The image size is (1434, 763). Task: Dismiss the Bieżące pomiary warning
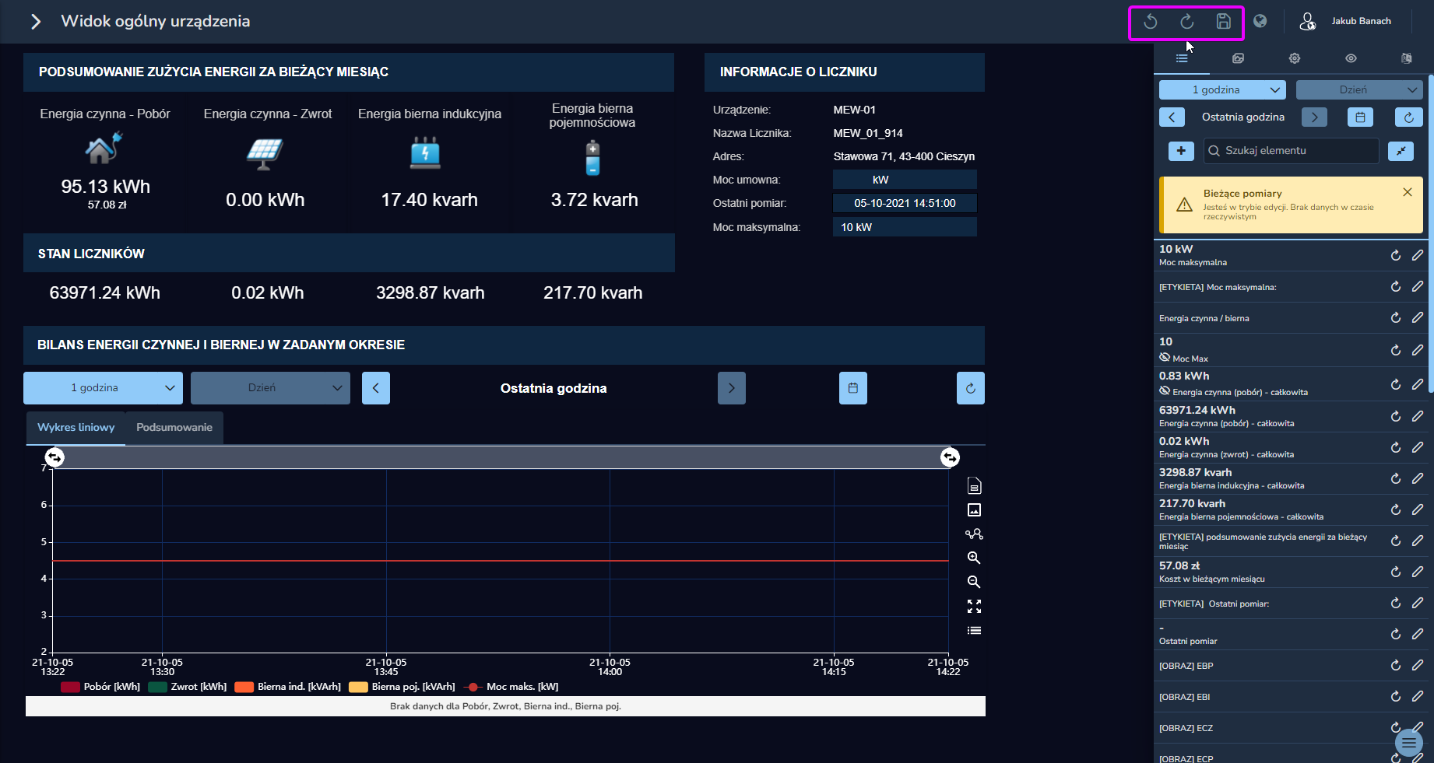(1408, 192)
